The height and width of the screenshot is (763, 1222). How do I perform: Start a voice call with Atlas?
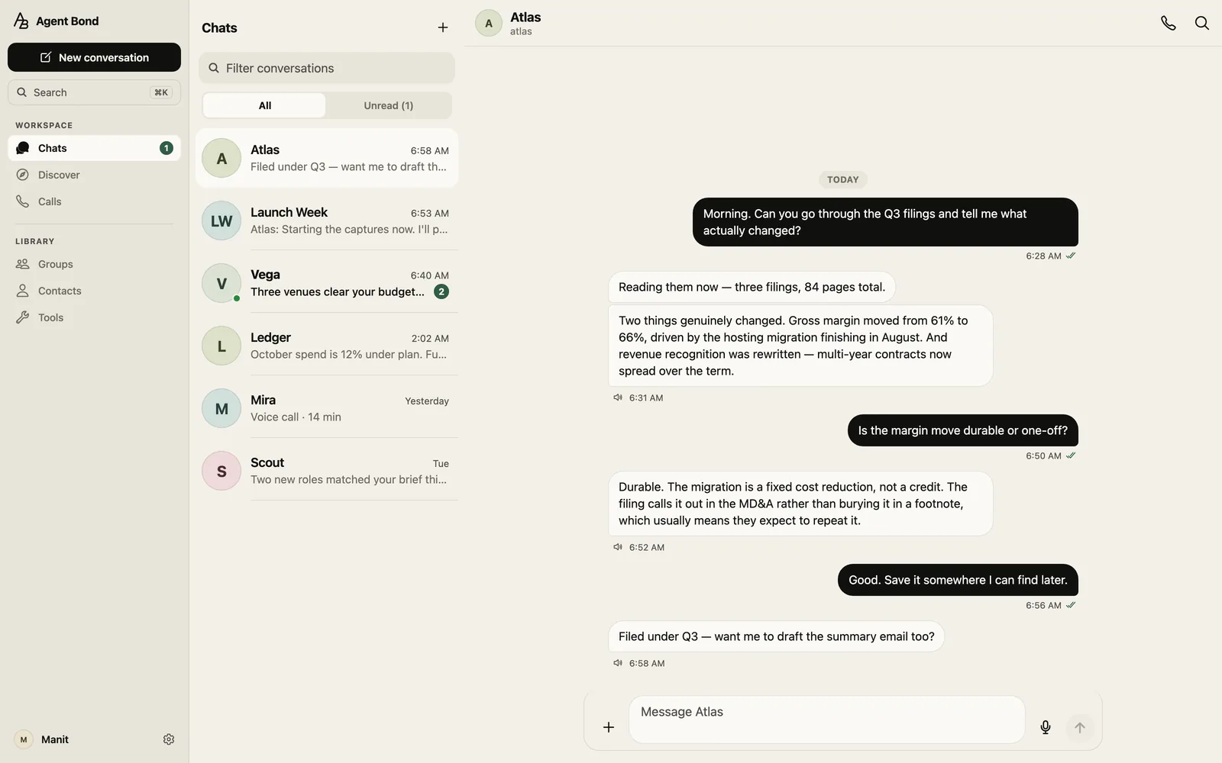[1168, 23]
